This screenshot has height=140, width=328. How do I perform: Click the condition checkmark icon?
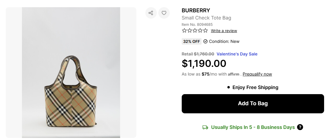click(x=205, y=42)
